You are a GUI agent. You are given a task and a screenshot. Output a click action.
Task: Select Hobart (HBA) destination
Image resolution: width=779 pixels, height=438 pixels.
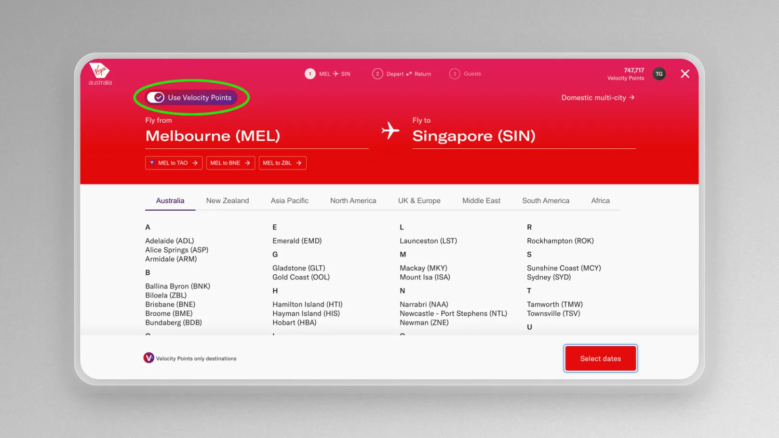[x=295, y=322]
